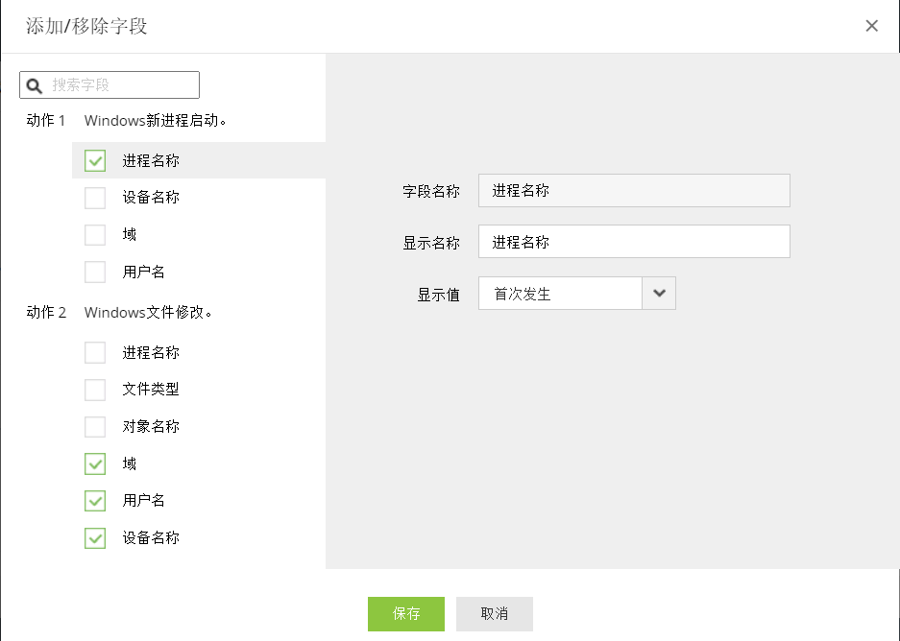Uncheck 进程名称 under Windows新进程启动

point(95,161)
